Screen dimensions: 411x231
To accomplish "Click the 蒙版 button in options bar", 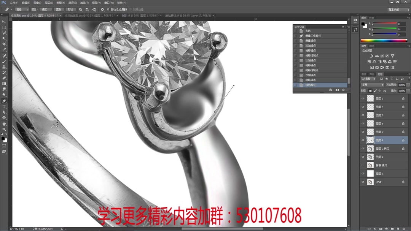I will [58, 9].
